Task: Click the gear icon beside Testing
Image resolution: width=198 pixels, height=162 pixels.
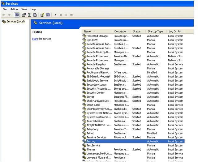Action: pyautogui.click(x=84, y=141)
